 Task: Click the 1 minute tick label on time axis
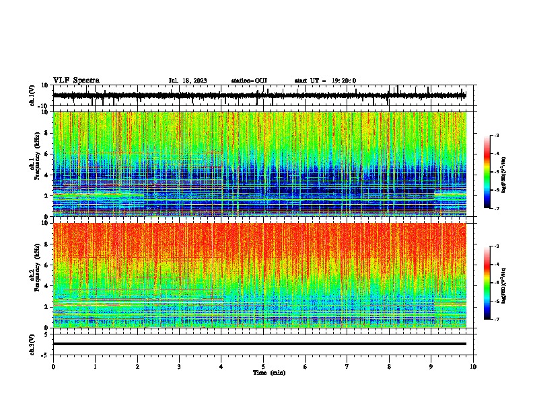tap(95, 367)
